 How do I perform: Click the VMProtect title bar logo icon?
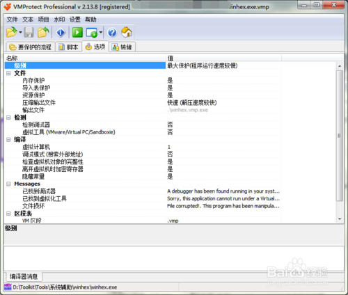coord(8,7)
